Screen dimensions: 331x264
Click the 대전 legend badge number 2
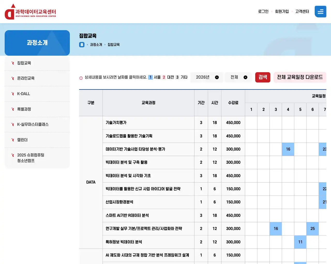[x=164, y=77]
